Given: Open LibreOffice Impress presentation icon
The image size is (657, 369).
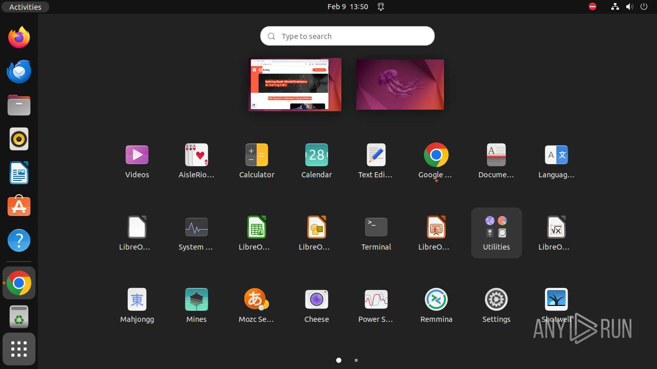Looking at the screenshot, I should coord(436,233).
